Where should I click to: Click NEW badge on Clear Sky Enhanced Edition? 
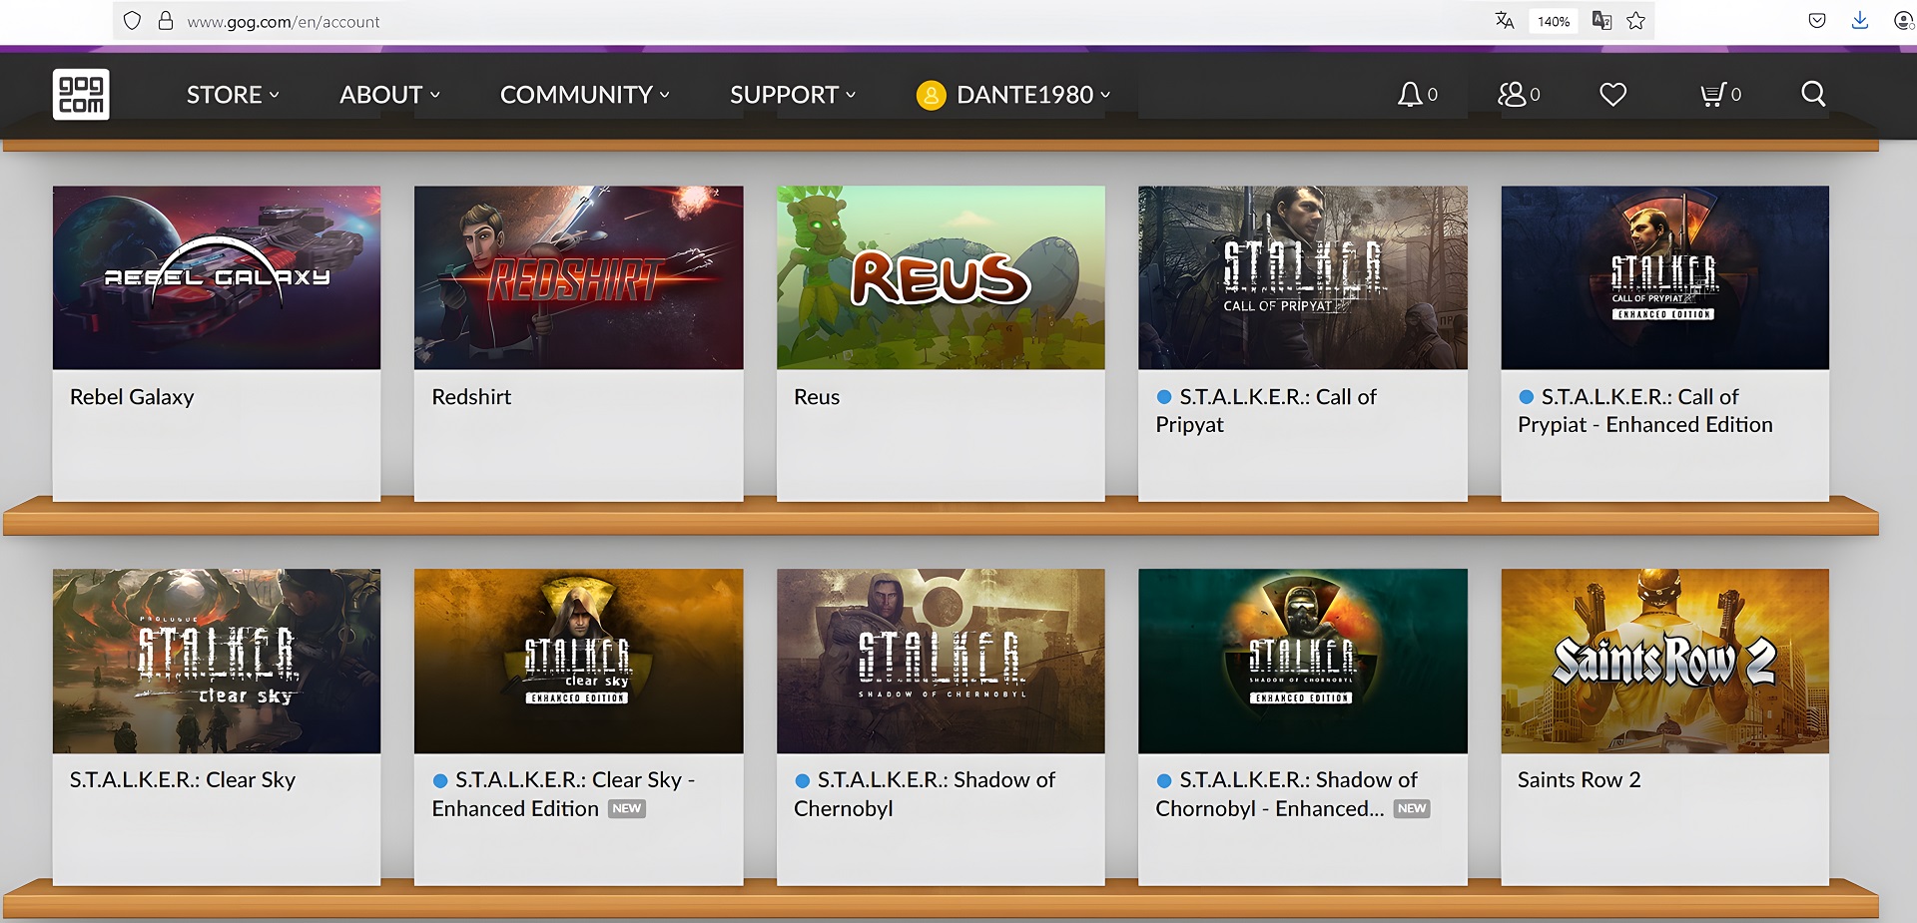627,808
